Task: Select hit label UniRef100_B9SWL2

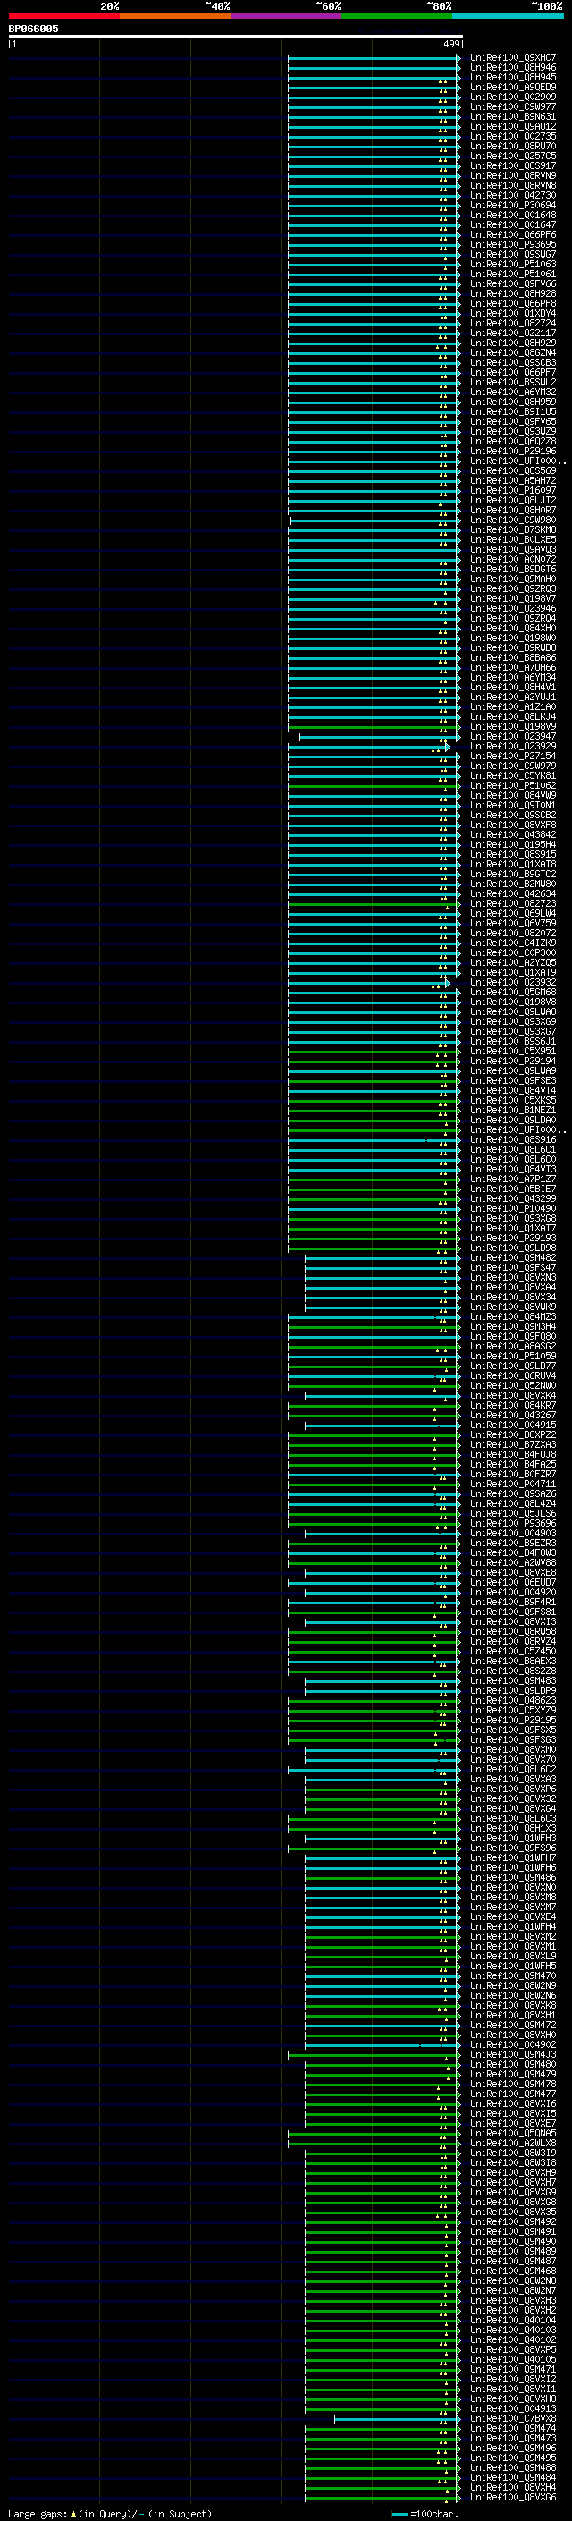Action: click(513, 383)
